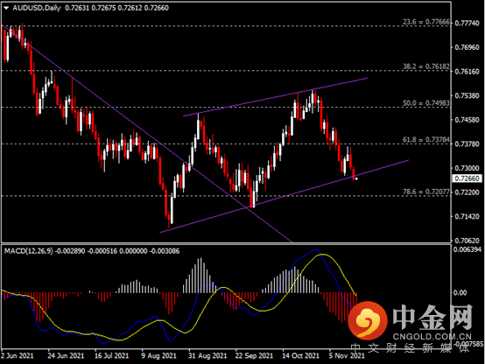This screenshot has height=364, width=485.
Task: Click the white current-price dot marker
Action: (x=356, y=178)
